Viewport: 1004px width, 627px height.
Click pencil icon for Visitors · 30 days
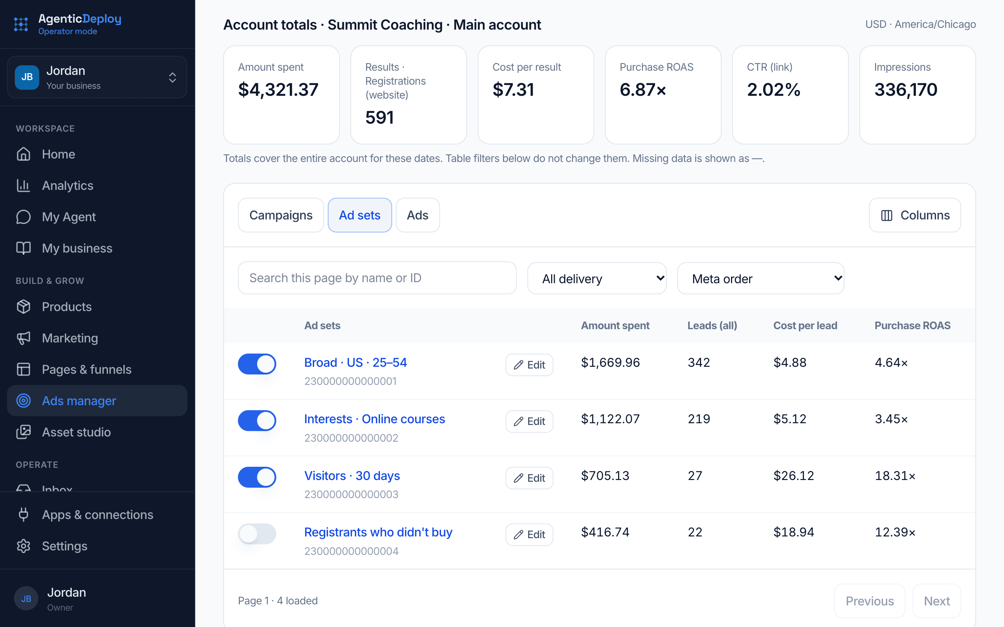(x=519, y=478)
